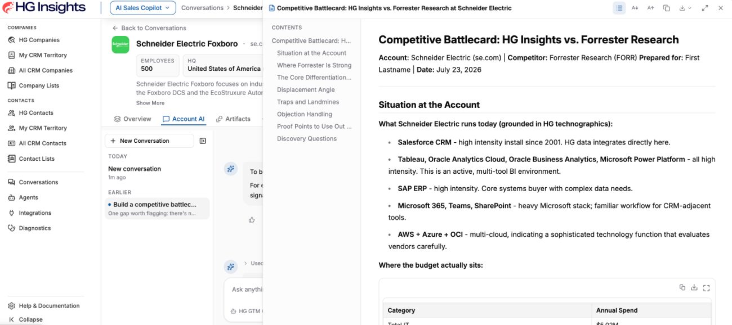Jump to 'The Core Differentiation...' section
The width and height of the screenshot is (732, 325).
(x=314, y=78)
